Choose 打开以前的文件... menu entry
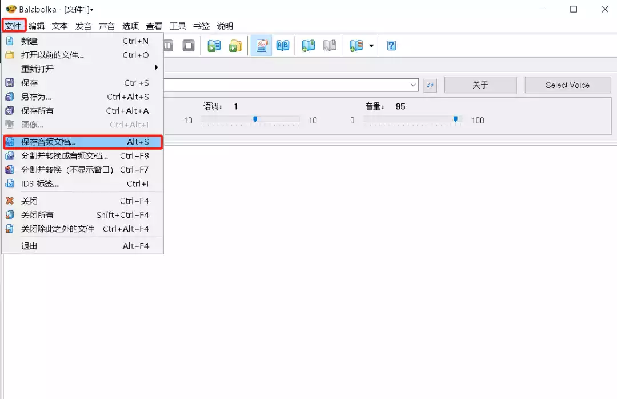 [82, 55]
